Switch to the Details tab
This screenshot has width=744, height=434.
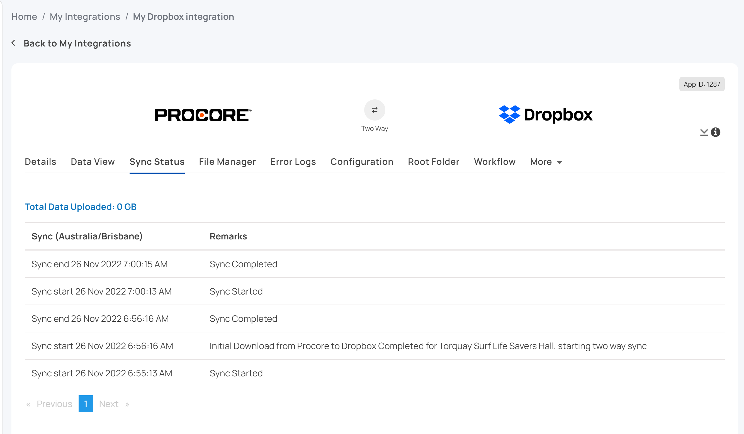click(40, 162)
